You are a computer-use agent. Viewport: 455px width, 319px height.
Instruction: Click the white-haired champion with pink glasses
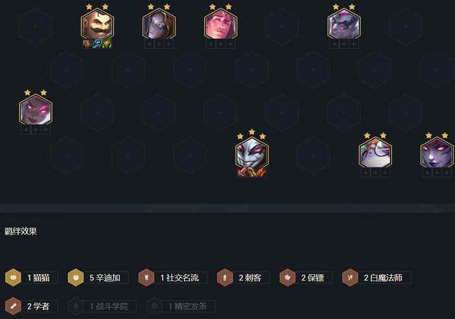coord(344,25)
